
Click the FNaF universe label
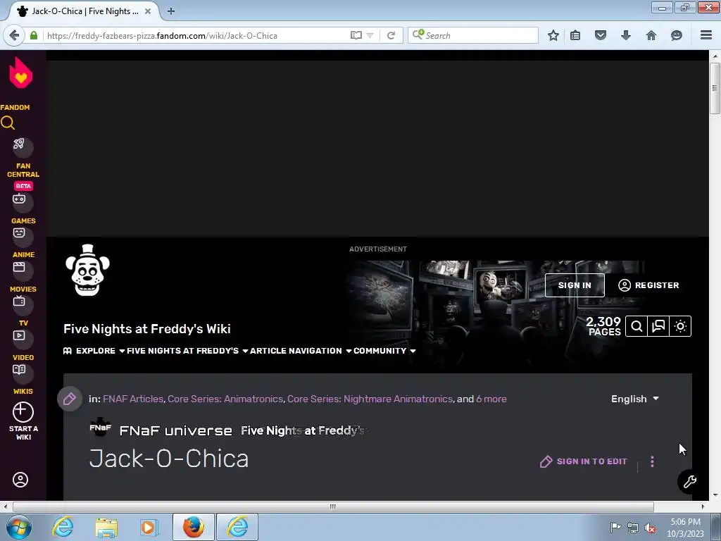175,430
